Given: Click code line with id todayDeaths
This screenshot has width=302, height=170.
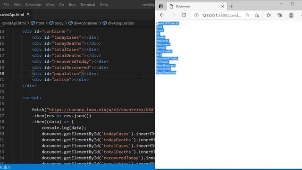Looking at the screenshot, I should (x=67, y=43).
